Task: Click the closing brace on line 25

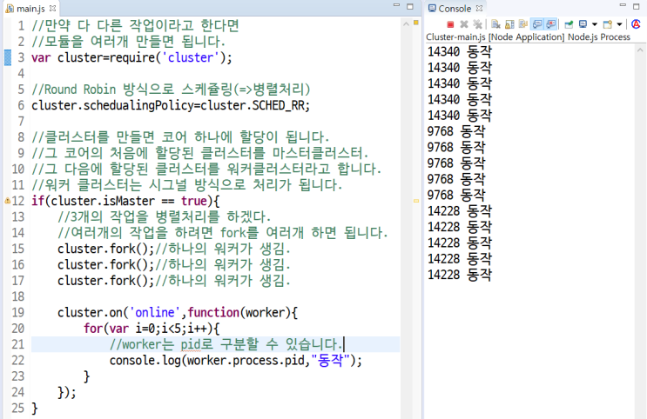Action: [35, 409]
